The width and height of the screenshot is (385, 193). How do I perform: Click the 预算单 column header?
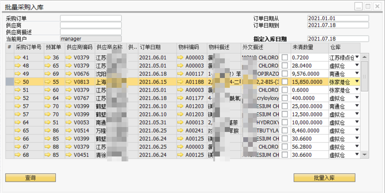click(55, 48)
